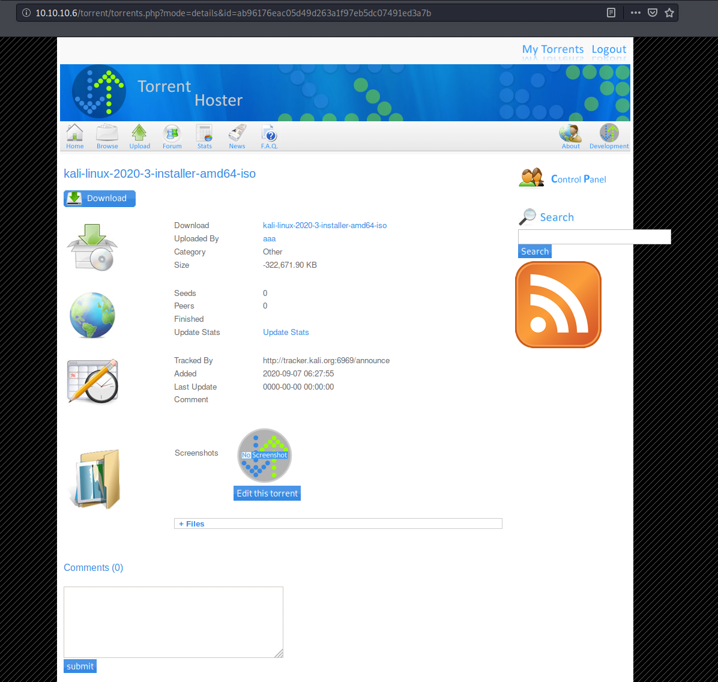This screenshot has height=682, width=718.
Task: Click the Torrent Hoster logo
Action: click(99, 92)
